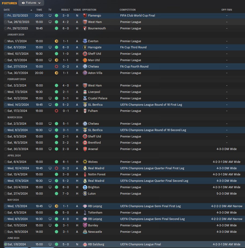Click the Nottm Forest club badge
Viewport: 245px width, 248px height.
pyautogui.click(x=85, y=174)
